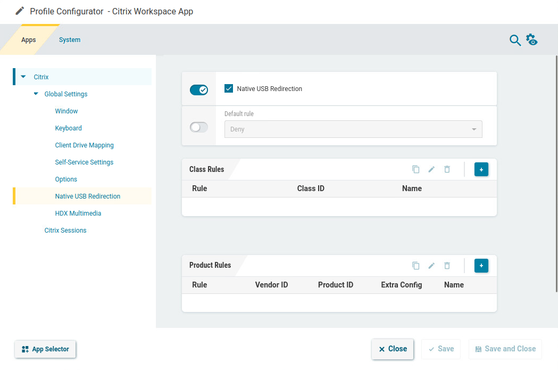Delete a Class Rule entry

point(447,169)
